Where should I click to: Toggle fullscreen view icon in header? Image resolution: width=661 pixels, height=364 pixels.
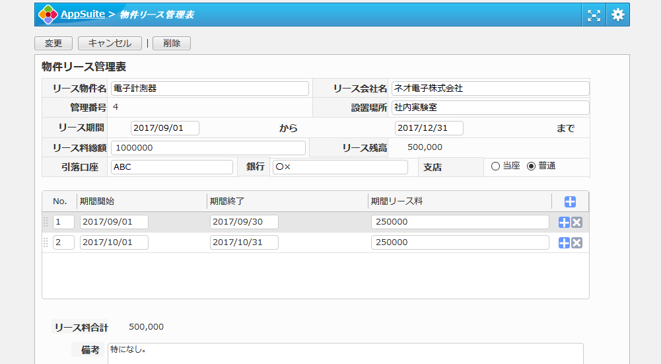(594, 15)
